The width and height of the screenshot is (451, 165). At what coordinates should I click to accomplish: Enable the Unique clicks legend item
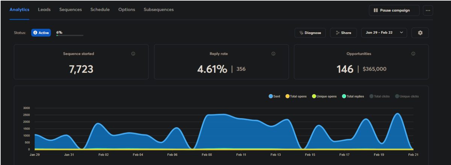click(407, 96)
